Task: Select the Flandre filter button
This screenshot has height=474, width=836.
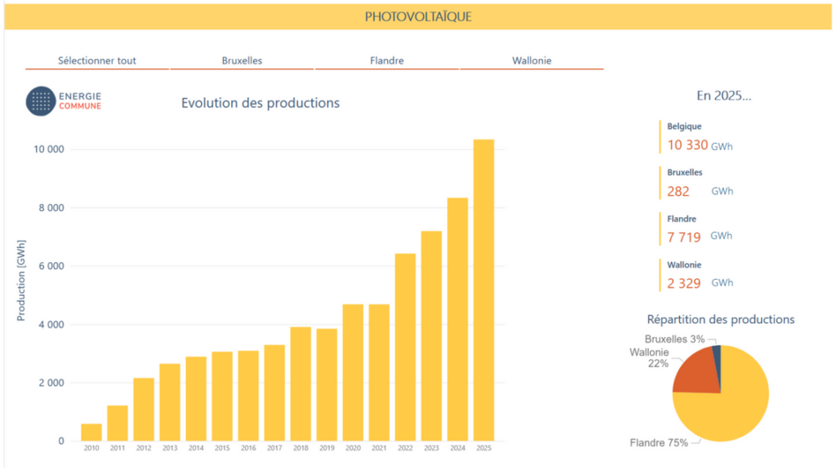Action: (x=386, y=60)
